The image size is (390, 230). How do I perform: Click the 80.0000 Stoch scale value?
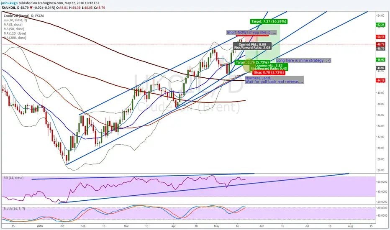[382, 208]
